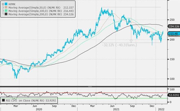Click the 100 label on the RSI axis
Screen dimensions: 180x111
point(172,90)
